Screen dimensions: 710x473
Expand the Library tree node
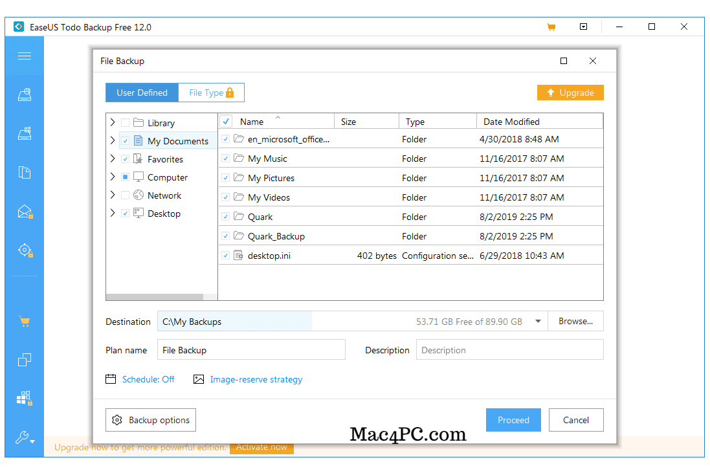113,122
